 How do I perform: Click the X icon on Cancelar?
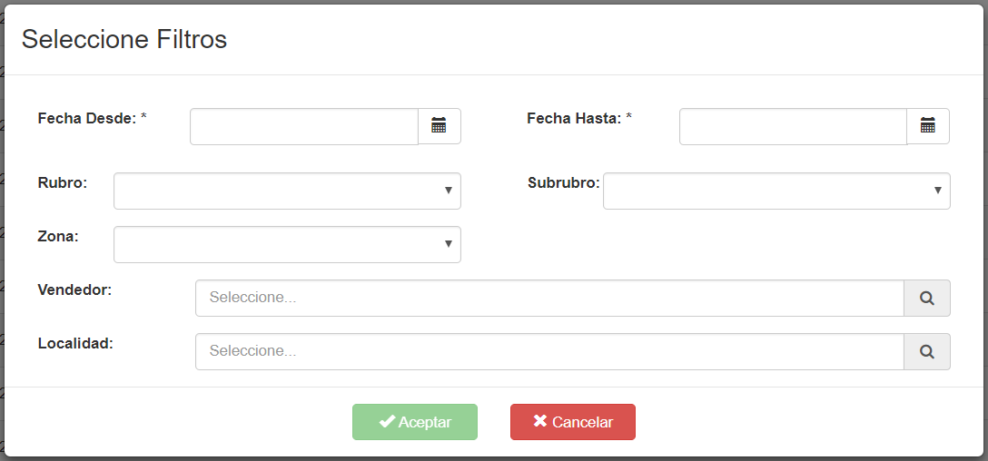[x=540, y=421]
